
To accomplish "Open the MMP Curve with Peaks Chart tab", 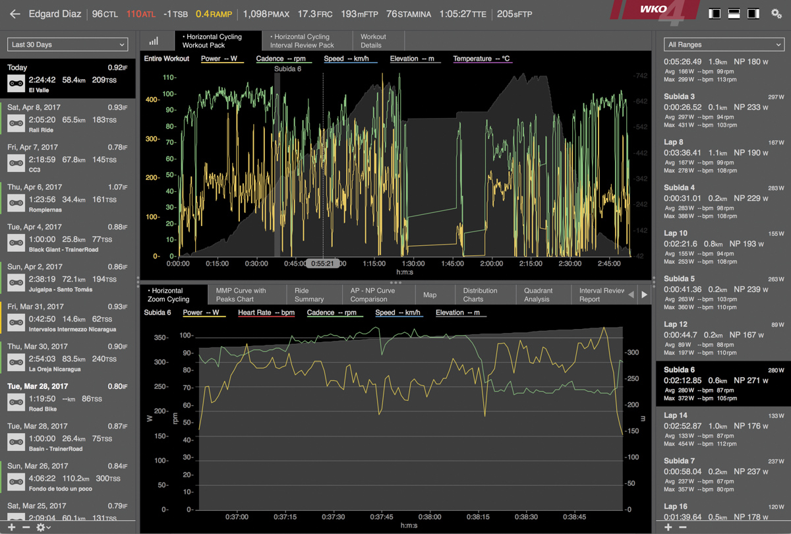I will 247,295.
